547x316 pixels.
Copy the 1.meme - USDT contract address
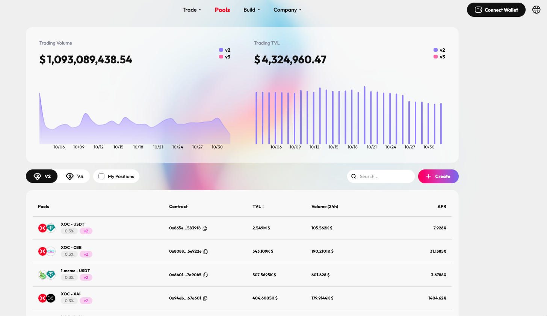tap(206, 275)
